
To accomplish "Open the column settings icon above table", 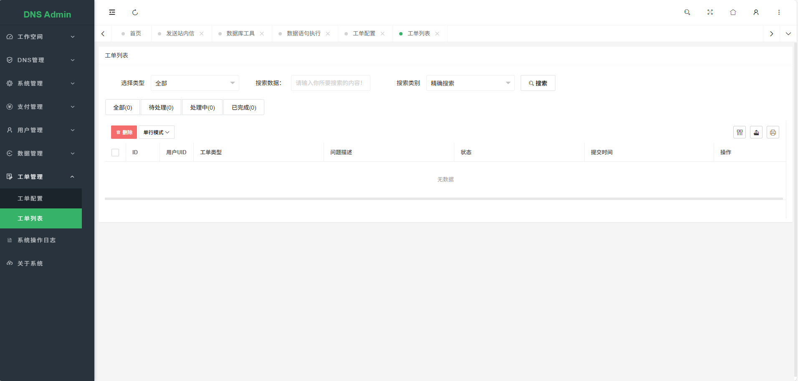I will pyautogui.click(x=739, y=132).
